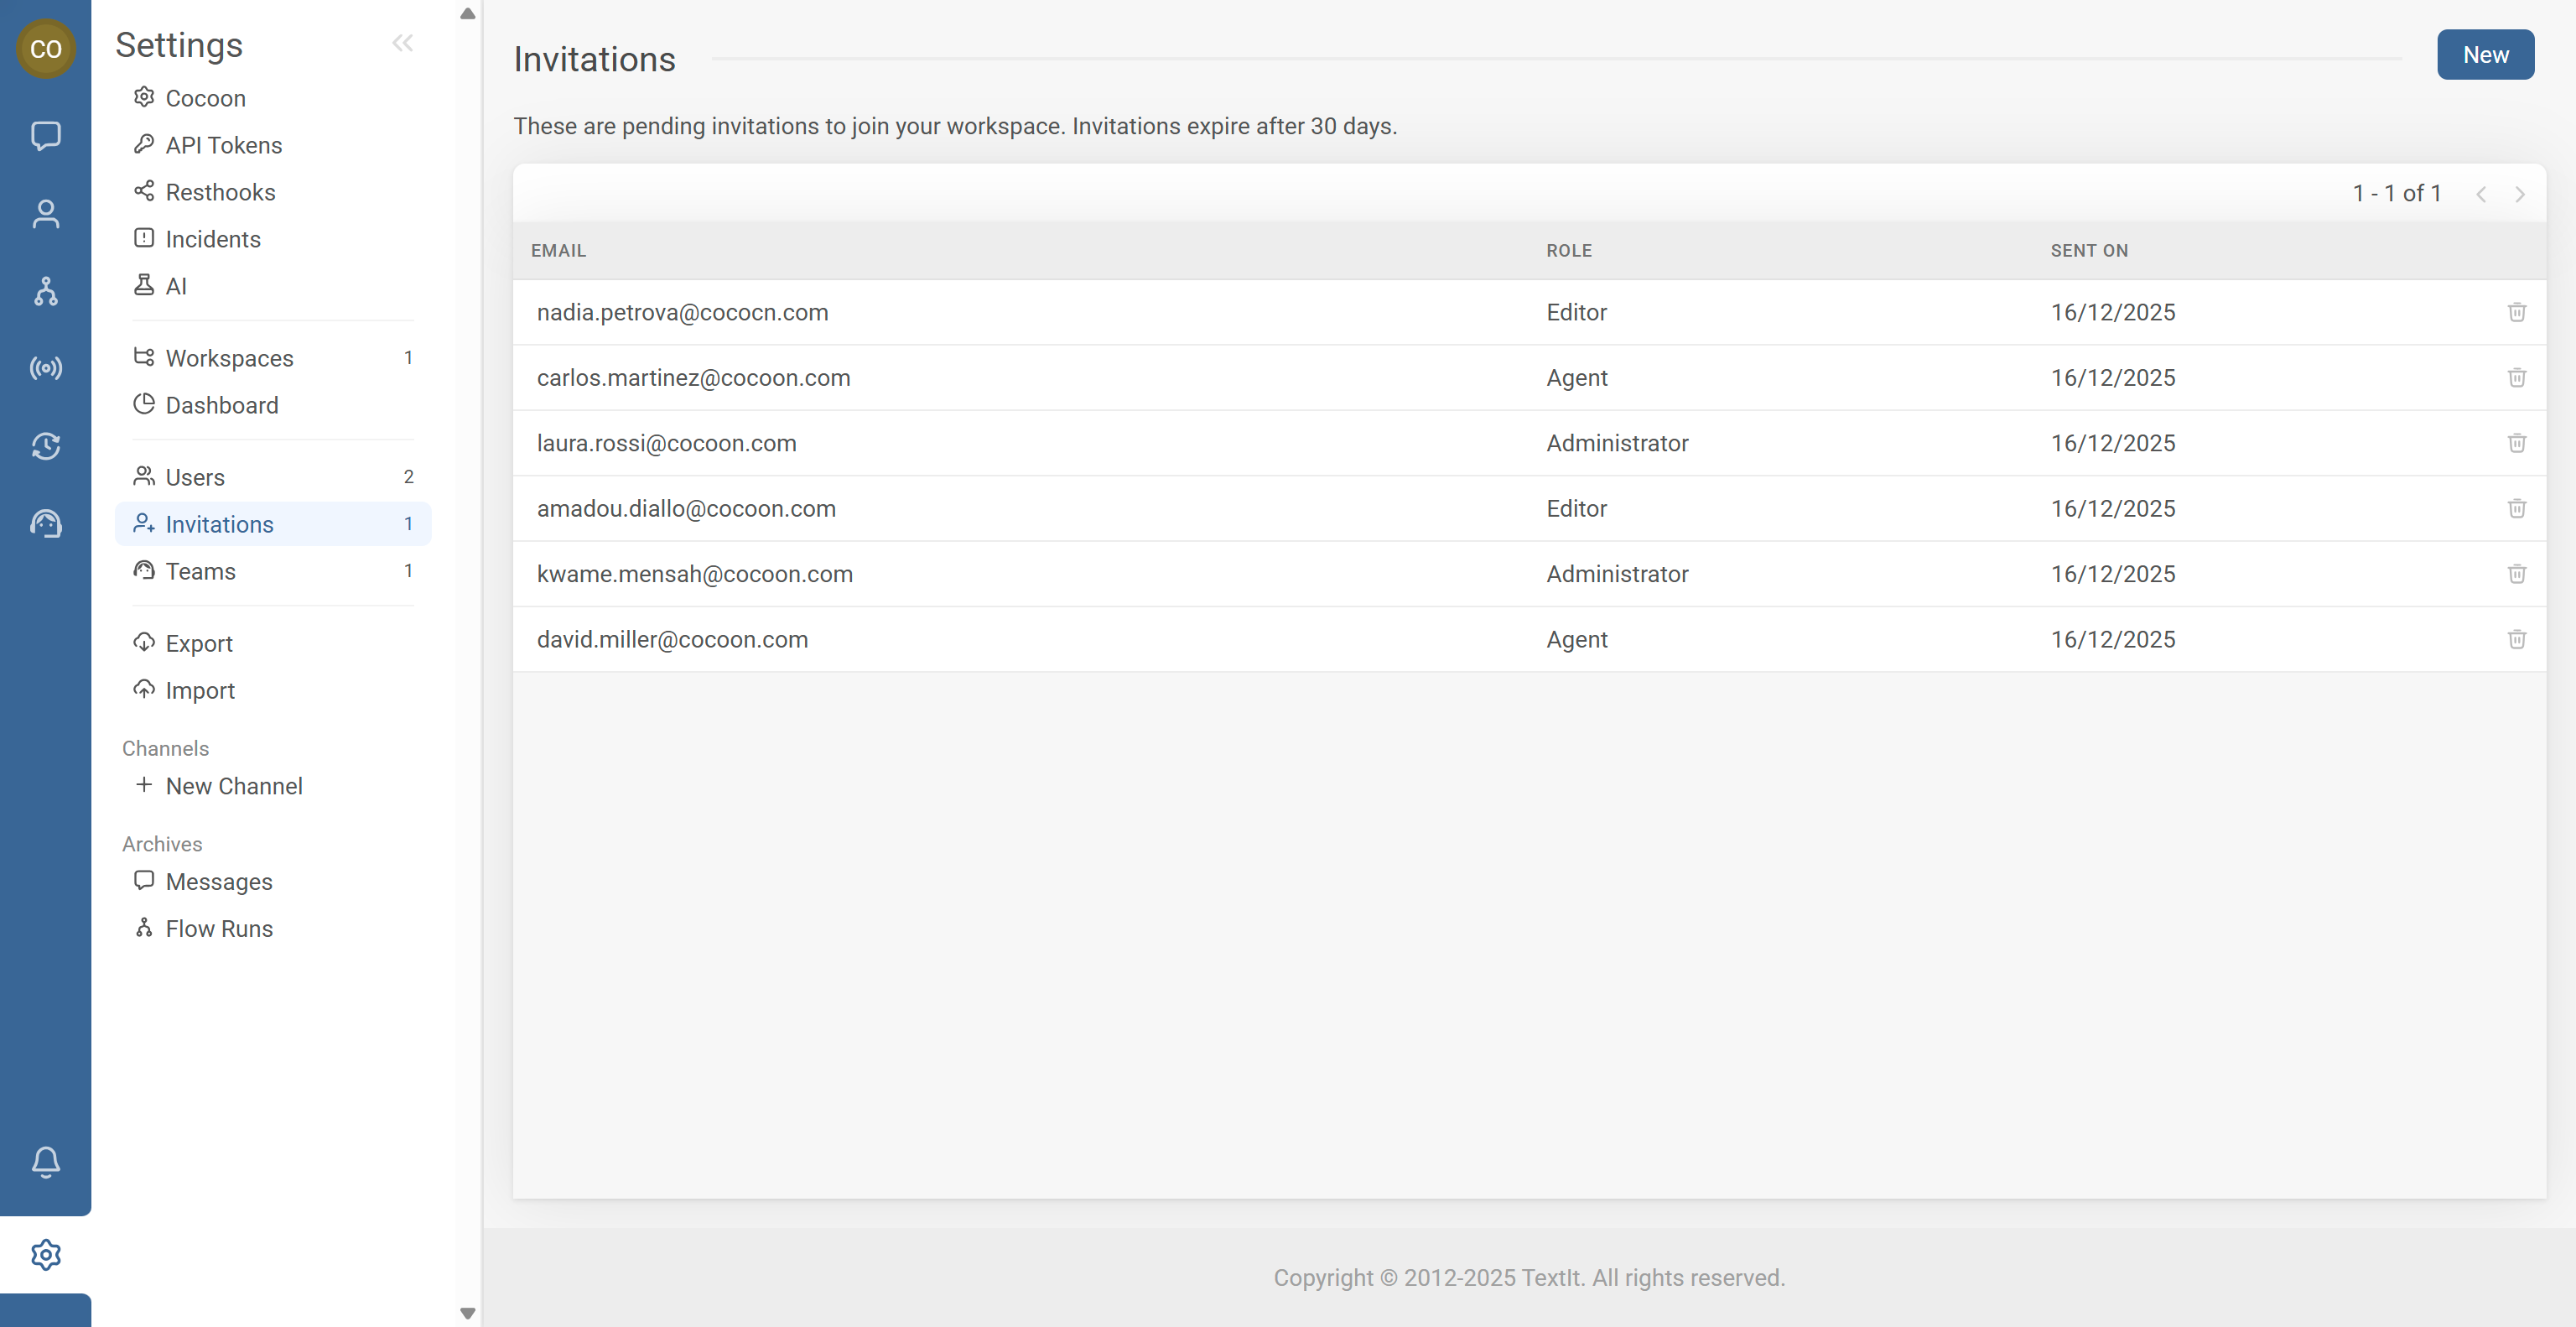Go to the next page of invitations
This screenshot has width=2576, height=1327.
point(2520,194)
